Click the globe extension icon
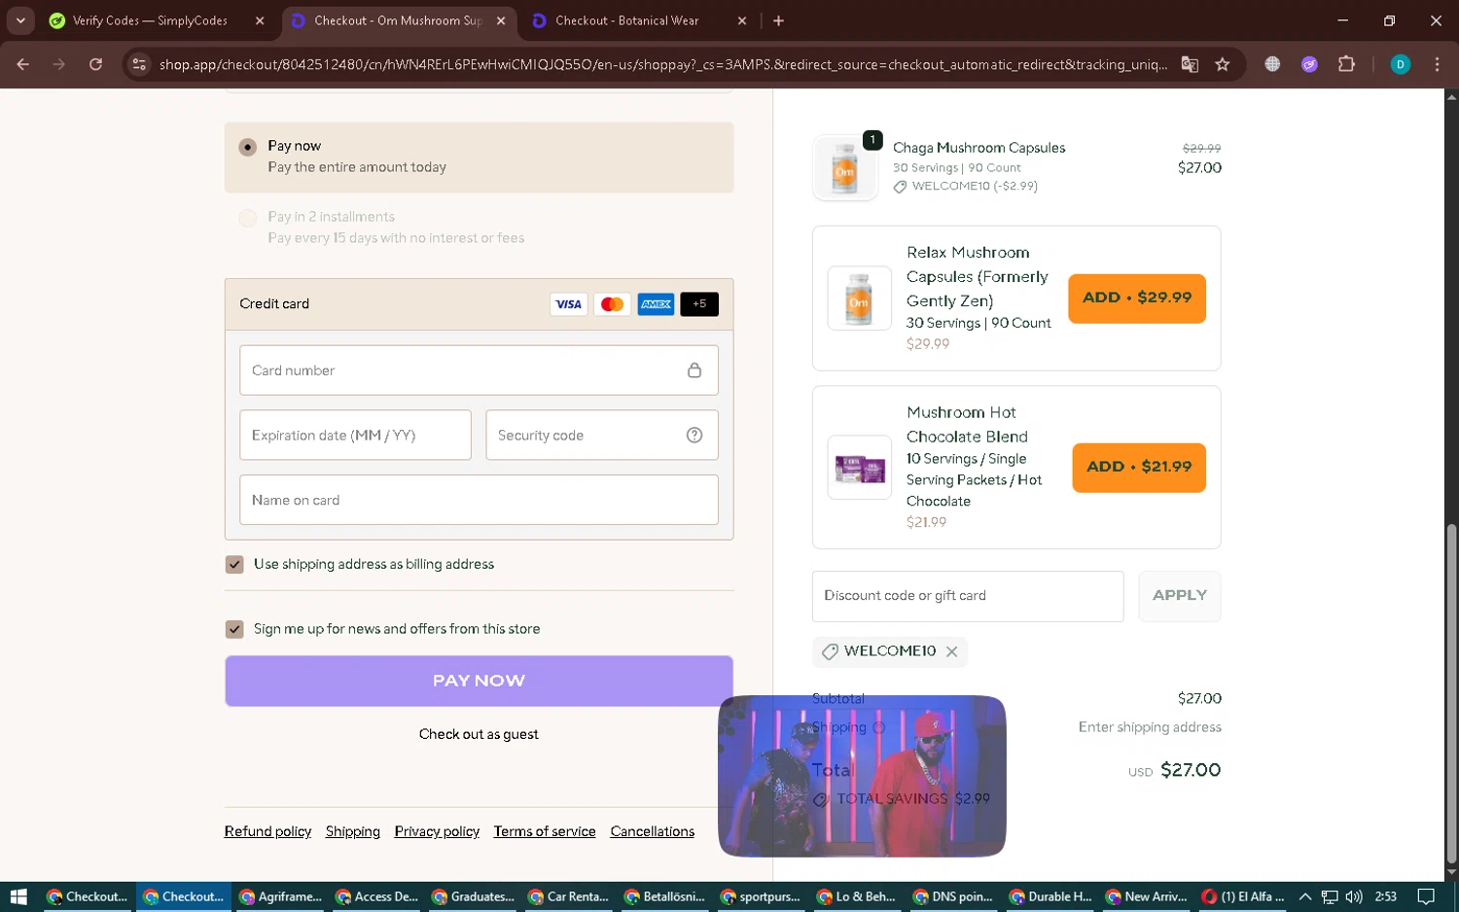Viewport: 1459px width, 912px height. coord(1272,64)
